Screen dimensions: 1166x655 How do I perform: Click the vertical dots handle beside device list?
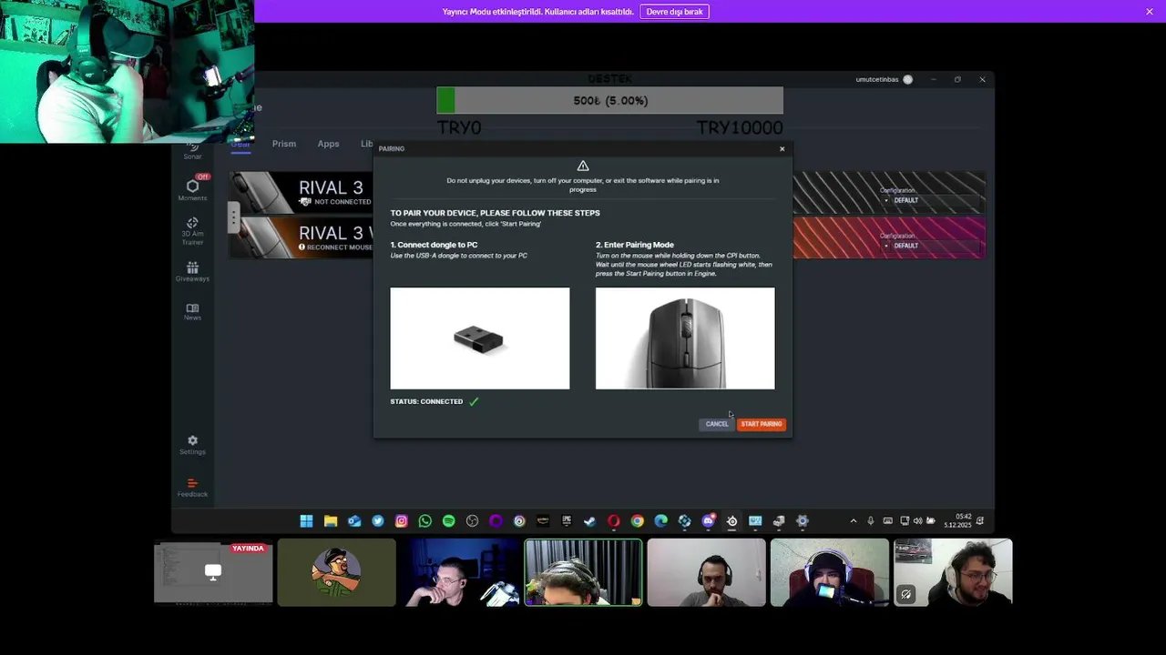point(234,217)
